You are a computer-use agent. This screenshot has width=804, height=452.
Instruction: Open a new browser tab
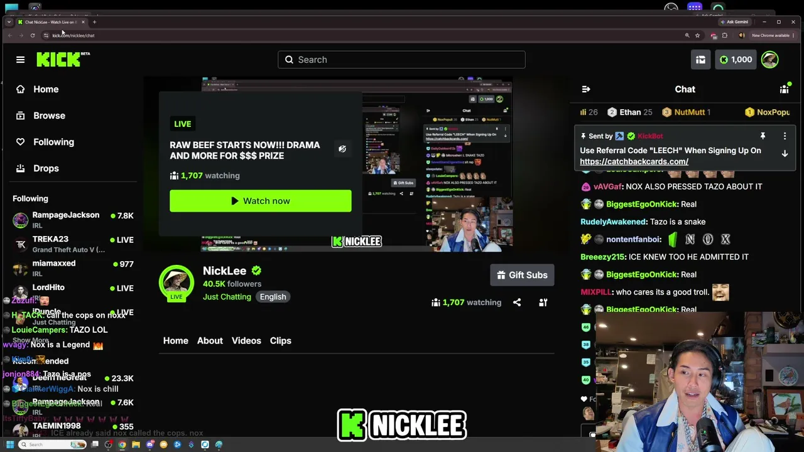(94, 22)
